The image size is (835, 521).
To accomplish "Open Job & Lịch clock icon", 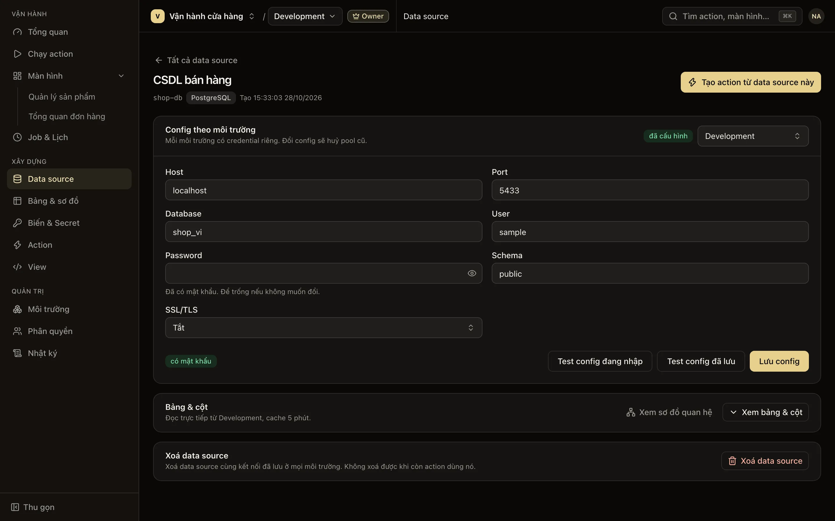I will click(17, 137).
